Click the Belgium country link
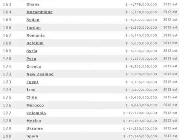The image size is (179, 140). (x=35, y=43)
